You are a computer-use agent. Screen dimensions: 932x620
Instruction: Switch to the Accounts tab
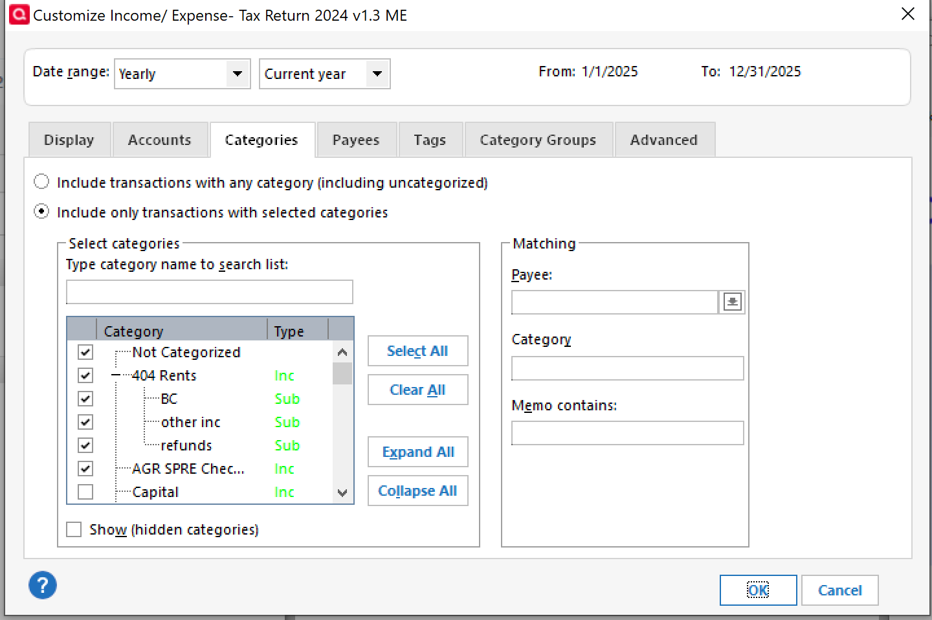pos(160,140)
